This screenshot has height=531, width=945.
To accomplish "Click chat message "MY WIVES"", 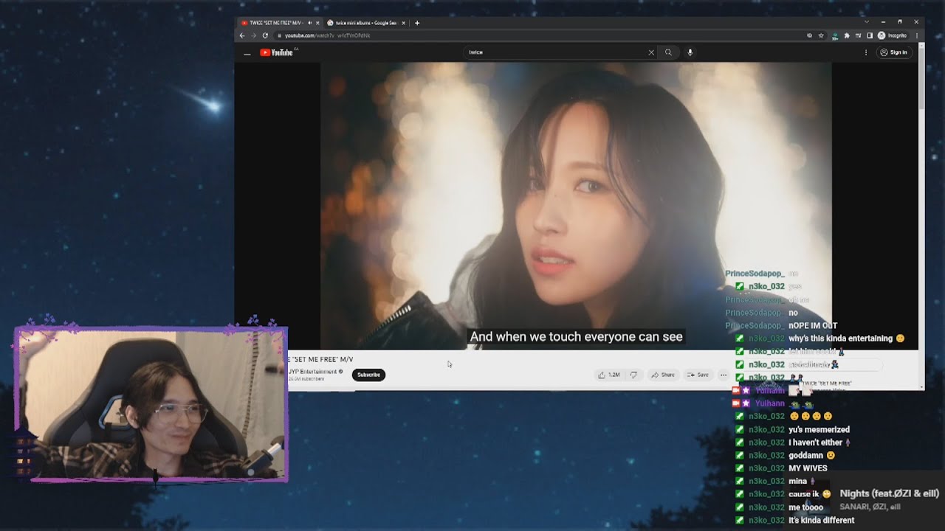I will click(x=808, y=468).
